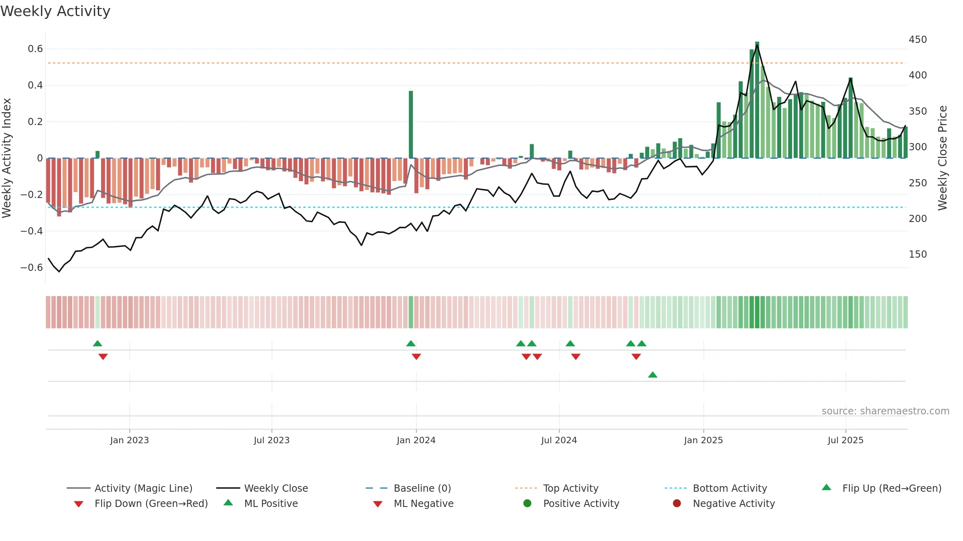
Task: Click the Weekly Close Price axis title
Action: 943,158
